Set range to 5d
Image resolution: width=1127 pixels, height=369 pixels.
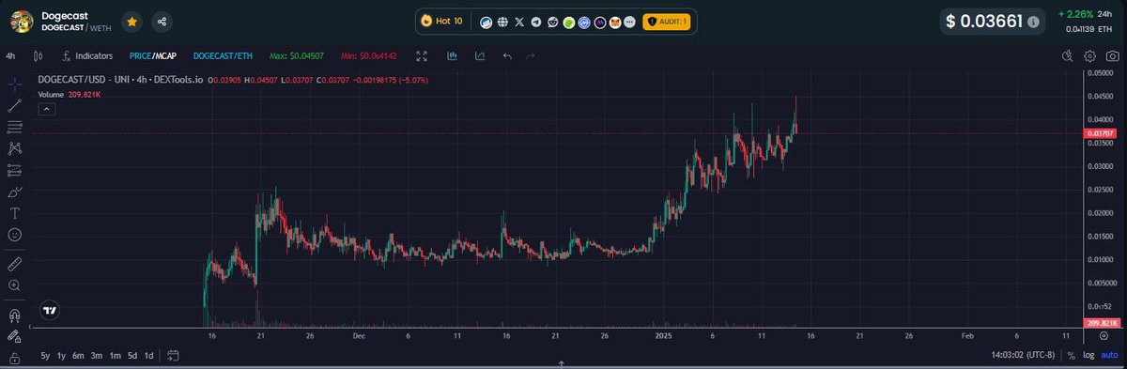(132, 356)
